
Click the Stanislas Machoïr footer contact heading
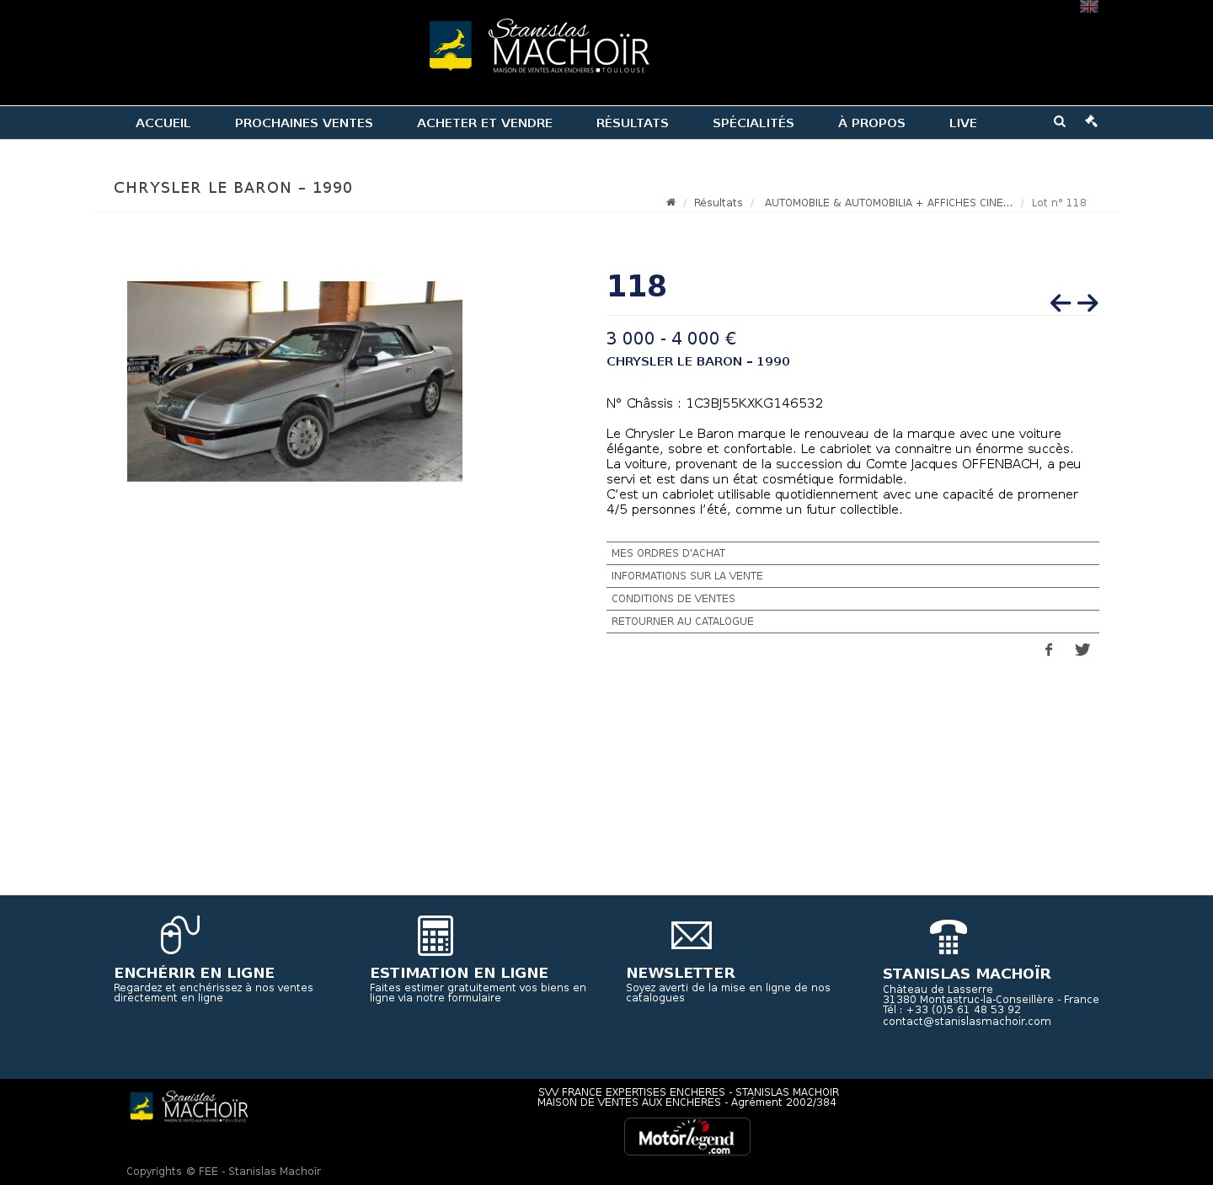point(967,974)
